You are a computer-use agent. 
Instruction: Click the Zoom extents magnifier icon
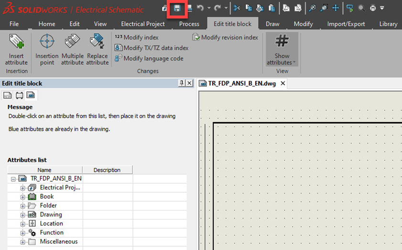click(312, 8)
